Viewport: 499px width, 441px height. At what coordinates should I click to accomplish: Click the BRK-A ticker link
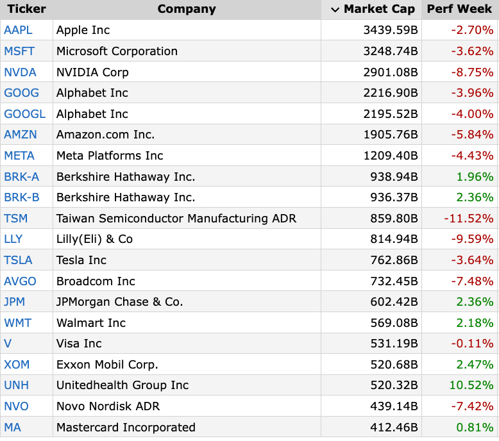click(x=21, y=177)
